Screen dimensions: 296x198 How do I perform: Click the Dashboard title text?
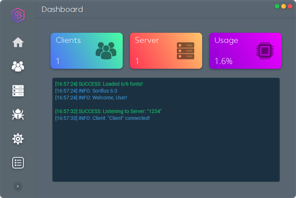pyautogui.click(x=62, y=9)
